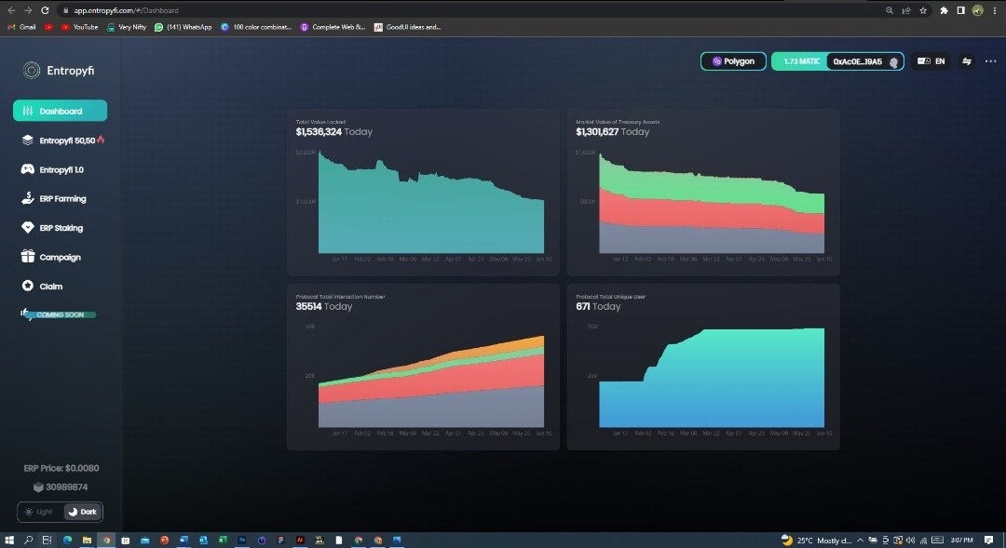The width and height of the screenshot is (1006, 548).
Task: Open the GoodUI ideas and... bookmark
Action: coord(407,27)
